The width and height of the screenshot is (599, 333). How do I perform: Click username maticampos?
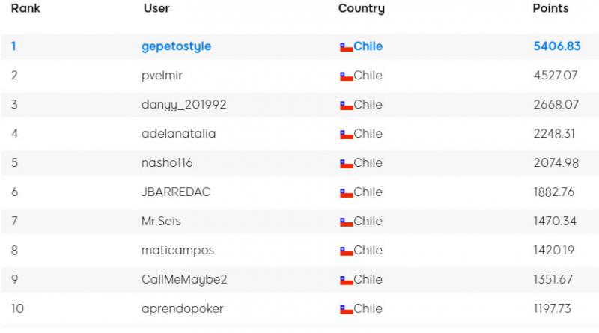coord(177,250)
